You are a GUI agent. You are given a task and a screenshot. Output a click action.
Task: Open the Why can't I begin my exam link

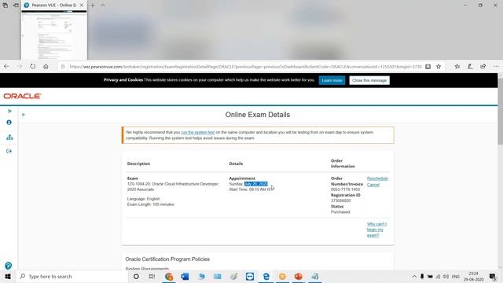pyautogui.click(x=376, y=230)
